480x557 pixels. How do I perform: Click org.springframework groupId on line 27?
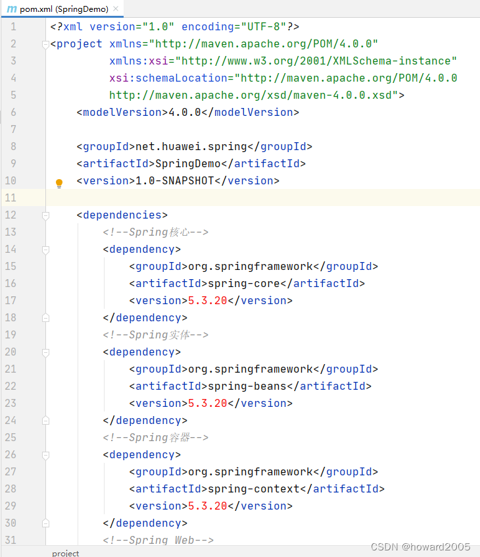(250, 472)
